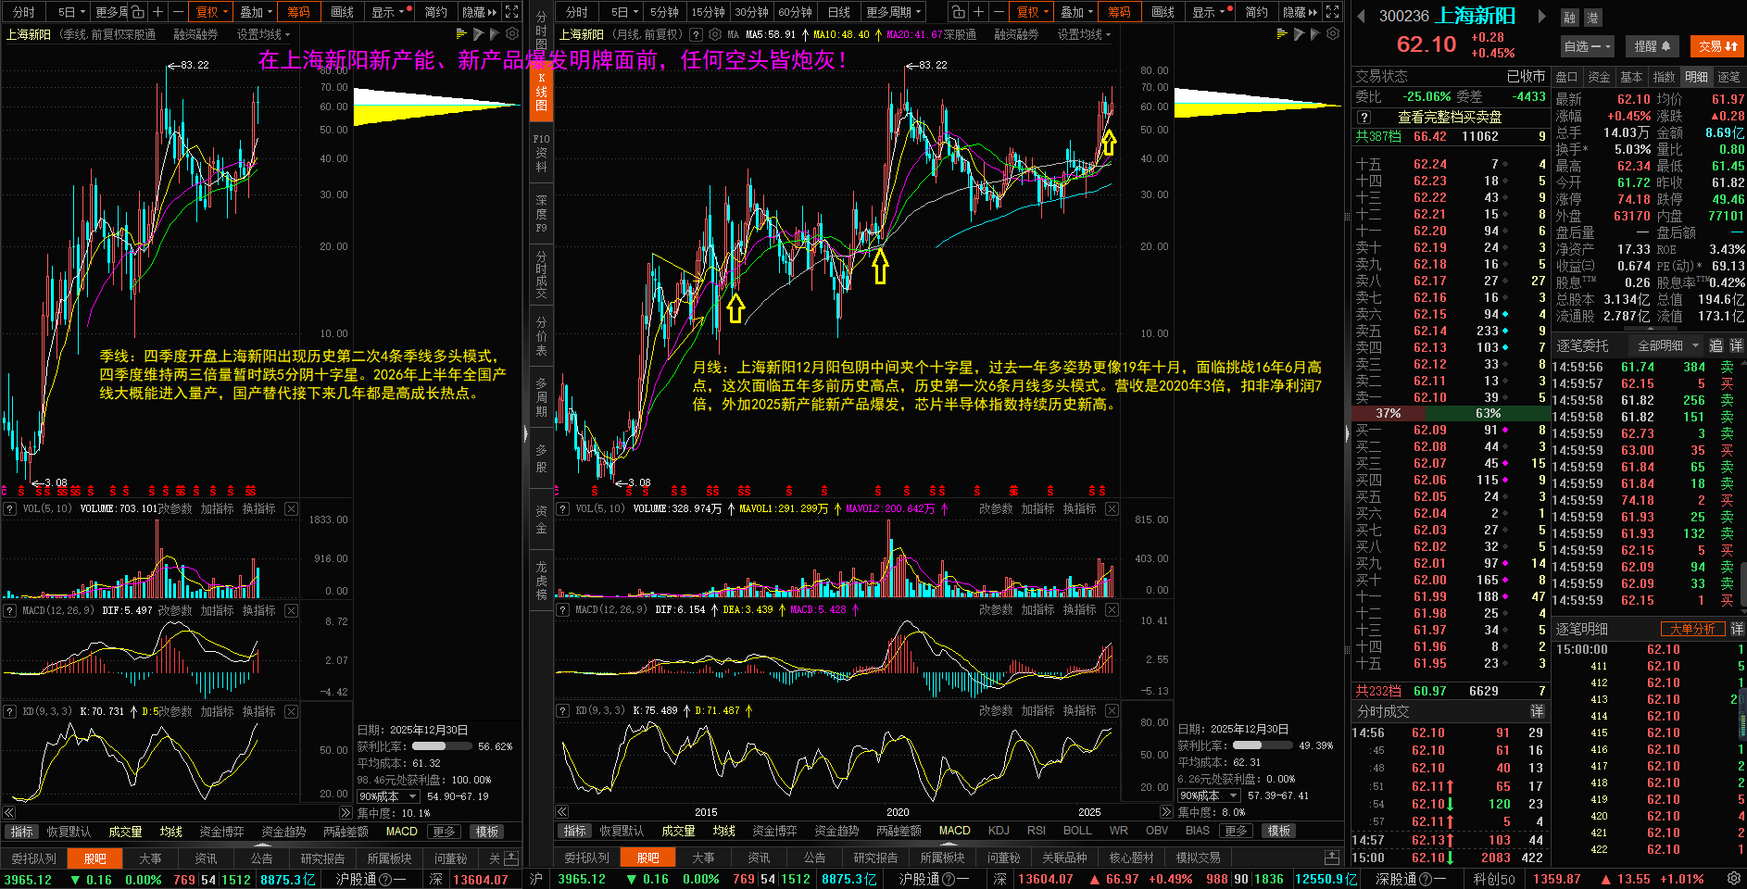Lock the left chart with padlock icon
Screen dimensions: 1747x889
[137, 12]
